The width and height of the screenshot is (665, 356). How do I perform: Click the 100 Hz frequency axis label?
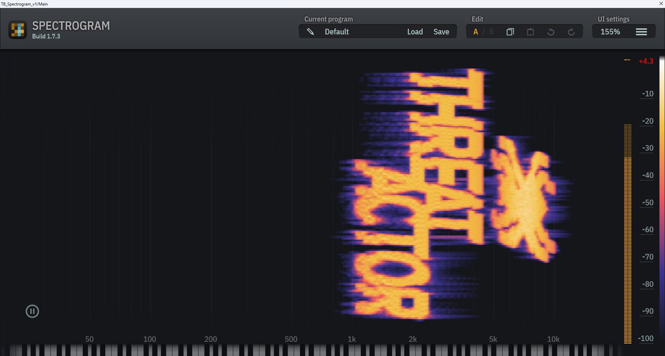[150, 339]
